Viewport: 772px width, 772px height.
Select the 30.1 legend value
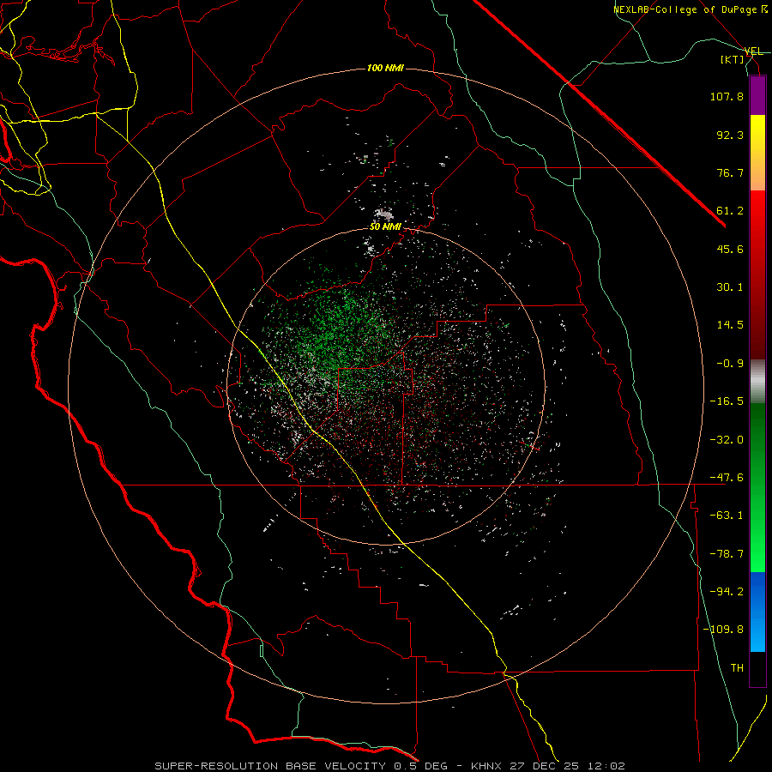[x=730, y=287]
